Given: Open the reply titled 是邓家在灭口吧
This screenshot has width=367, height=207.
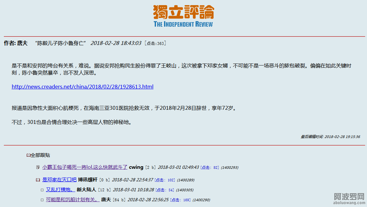Looking at the screenshot, I should (x=60, y=180).
